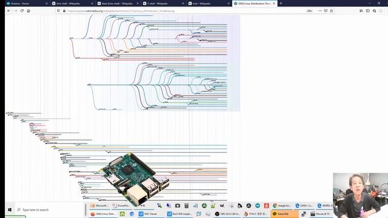The height and width of the screenshot is (218, 388).
Task: Close the Unix shell - Wikipedia tab
Action: 92,4
